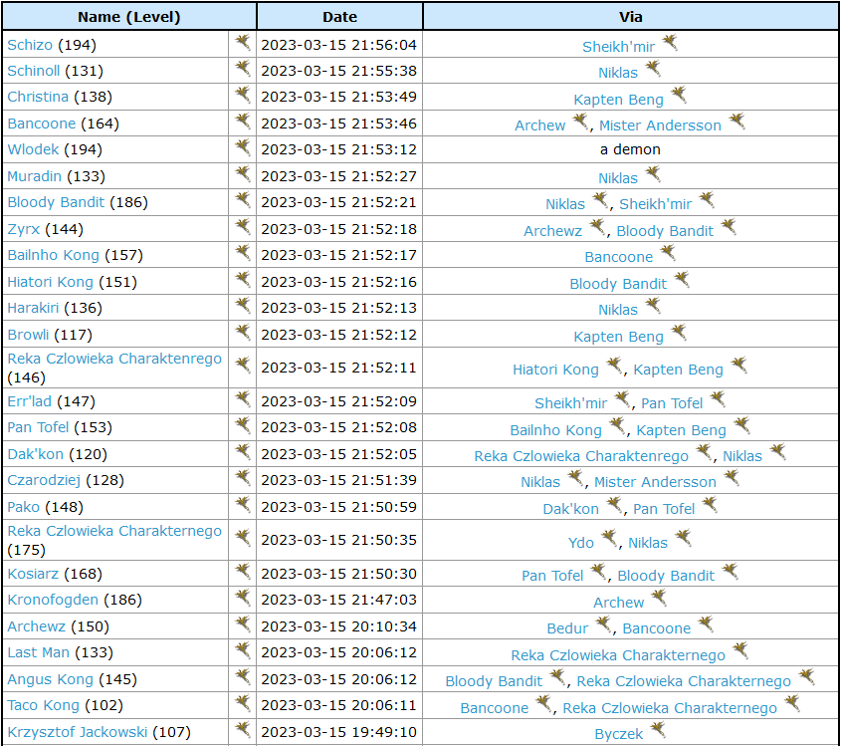Click the icon beside Kronofogden's name
Image resolution: width=841 pixels, height=746 pixels.
(242, 598)
